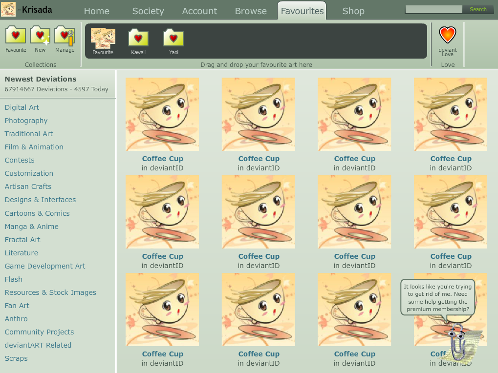Viewport: 498px width, 373px height.
Task: Click the deviant Love heart icon
Action: click(x=447, y=35)
